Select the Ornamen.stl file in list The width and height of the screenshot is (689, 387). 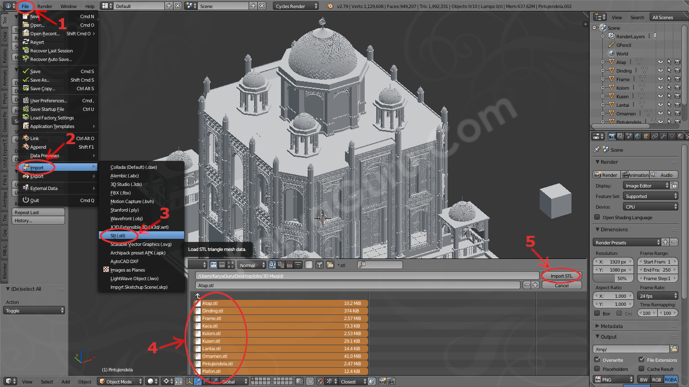(x=214, y=356)
